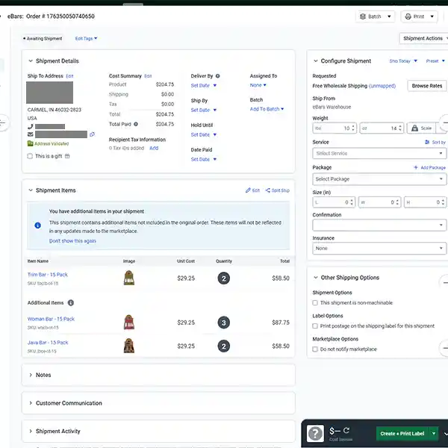Click the Browse Rates button
Viewport: 448px width, 448px height.
[x=427, y=86]
